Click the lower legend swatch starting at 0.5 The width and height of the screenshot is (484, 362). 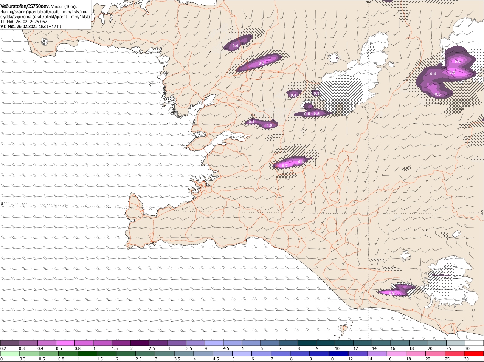point(48,354)
